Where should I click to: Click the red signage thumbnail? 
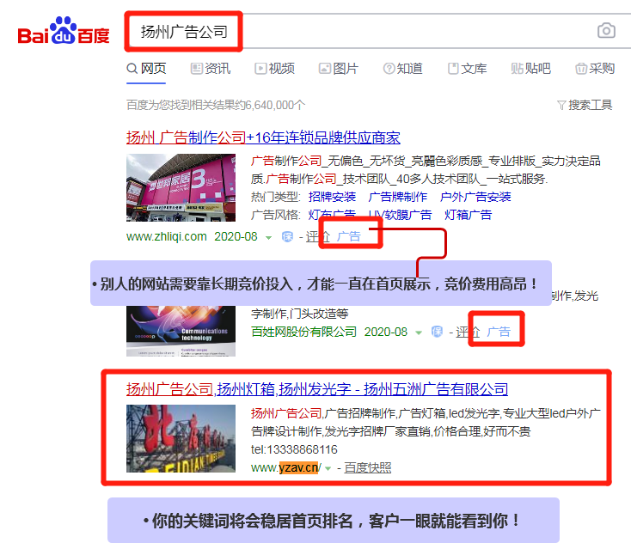(x=181, y=438)
